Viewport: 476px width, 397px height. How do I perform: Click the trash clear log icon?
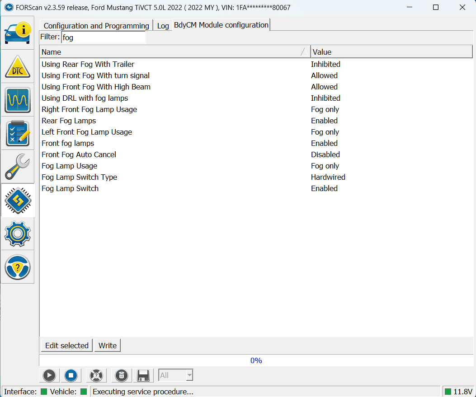click(x=122, y=375)
